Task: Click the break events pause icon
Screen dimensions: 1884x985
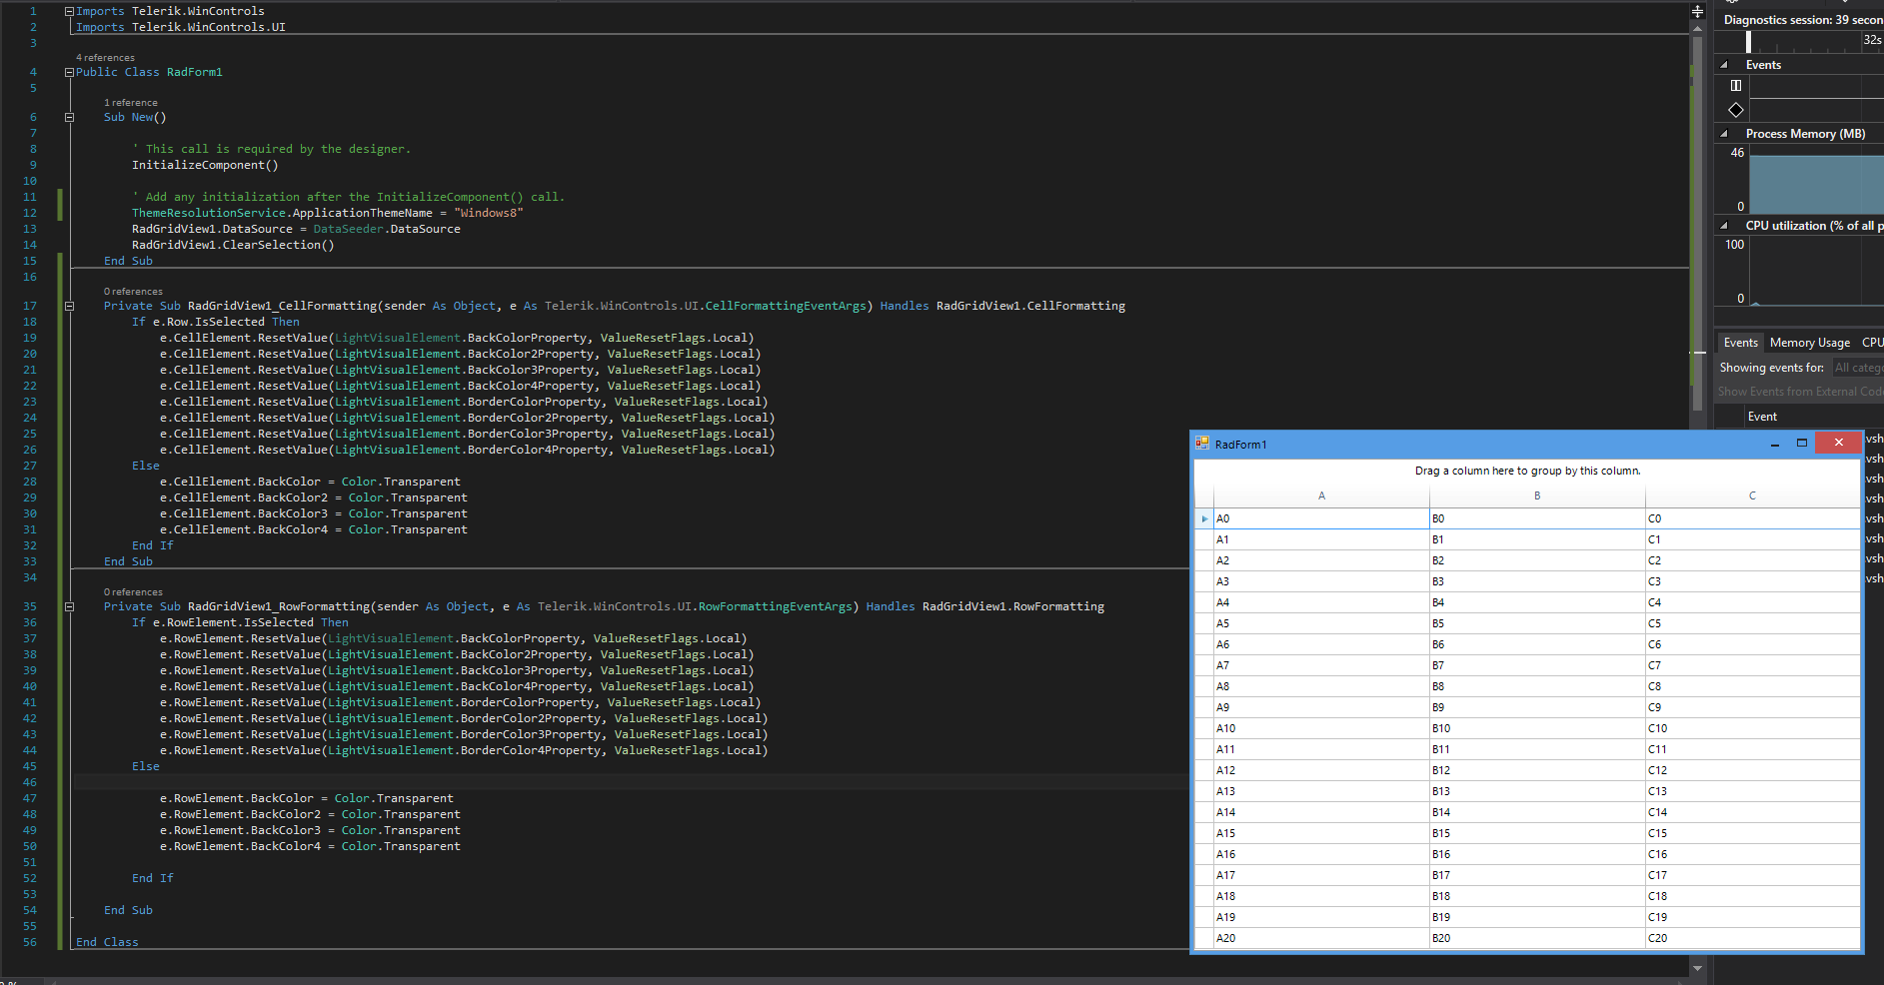Action: (1736, 86)
